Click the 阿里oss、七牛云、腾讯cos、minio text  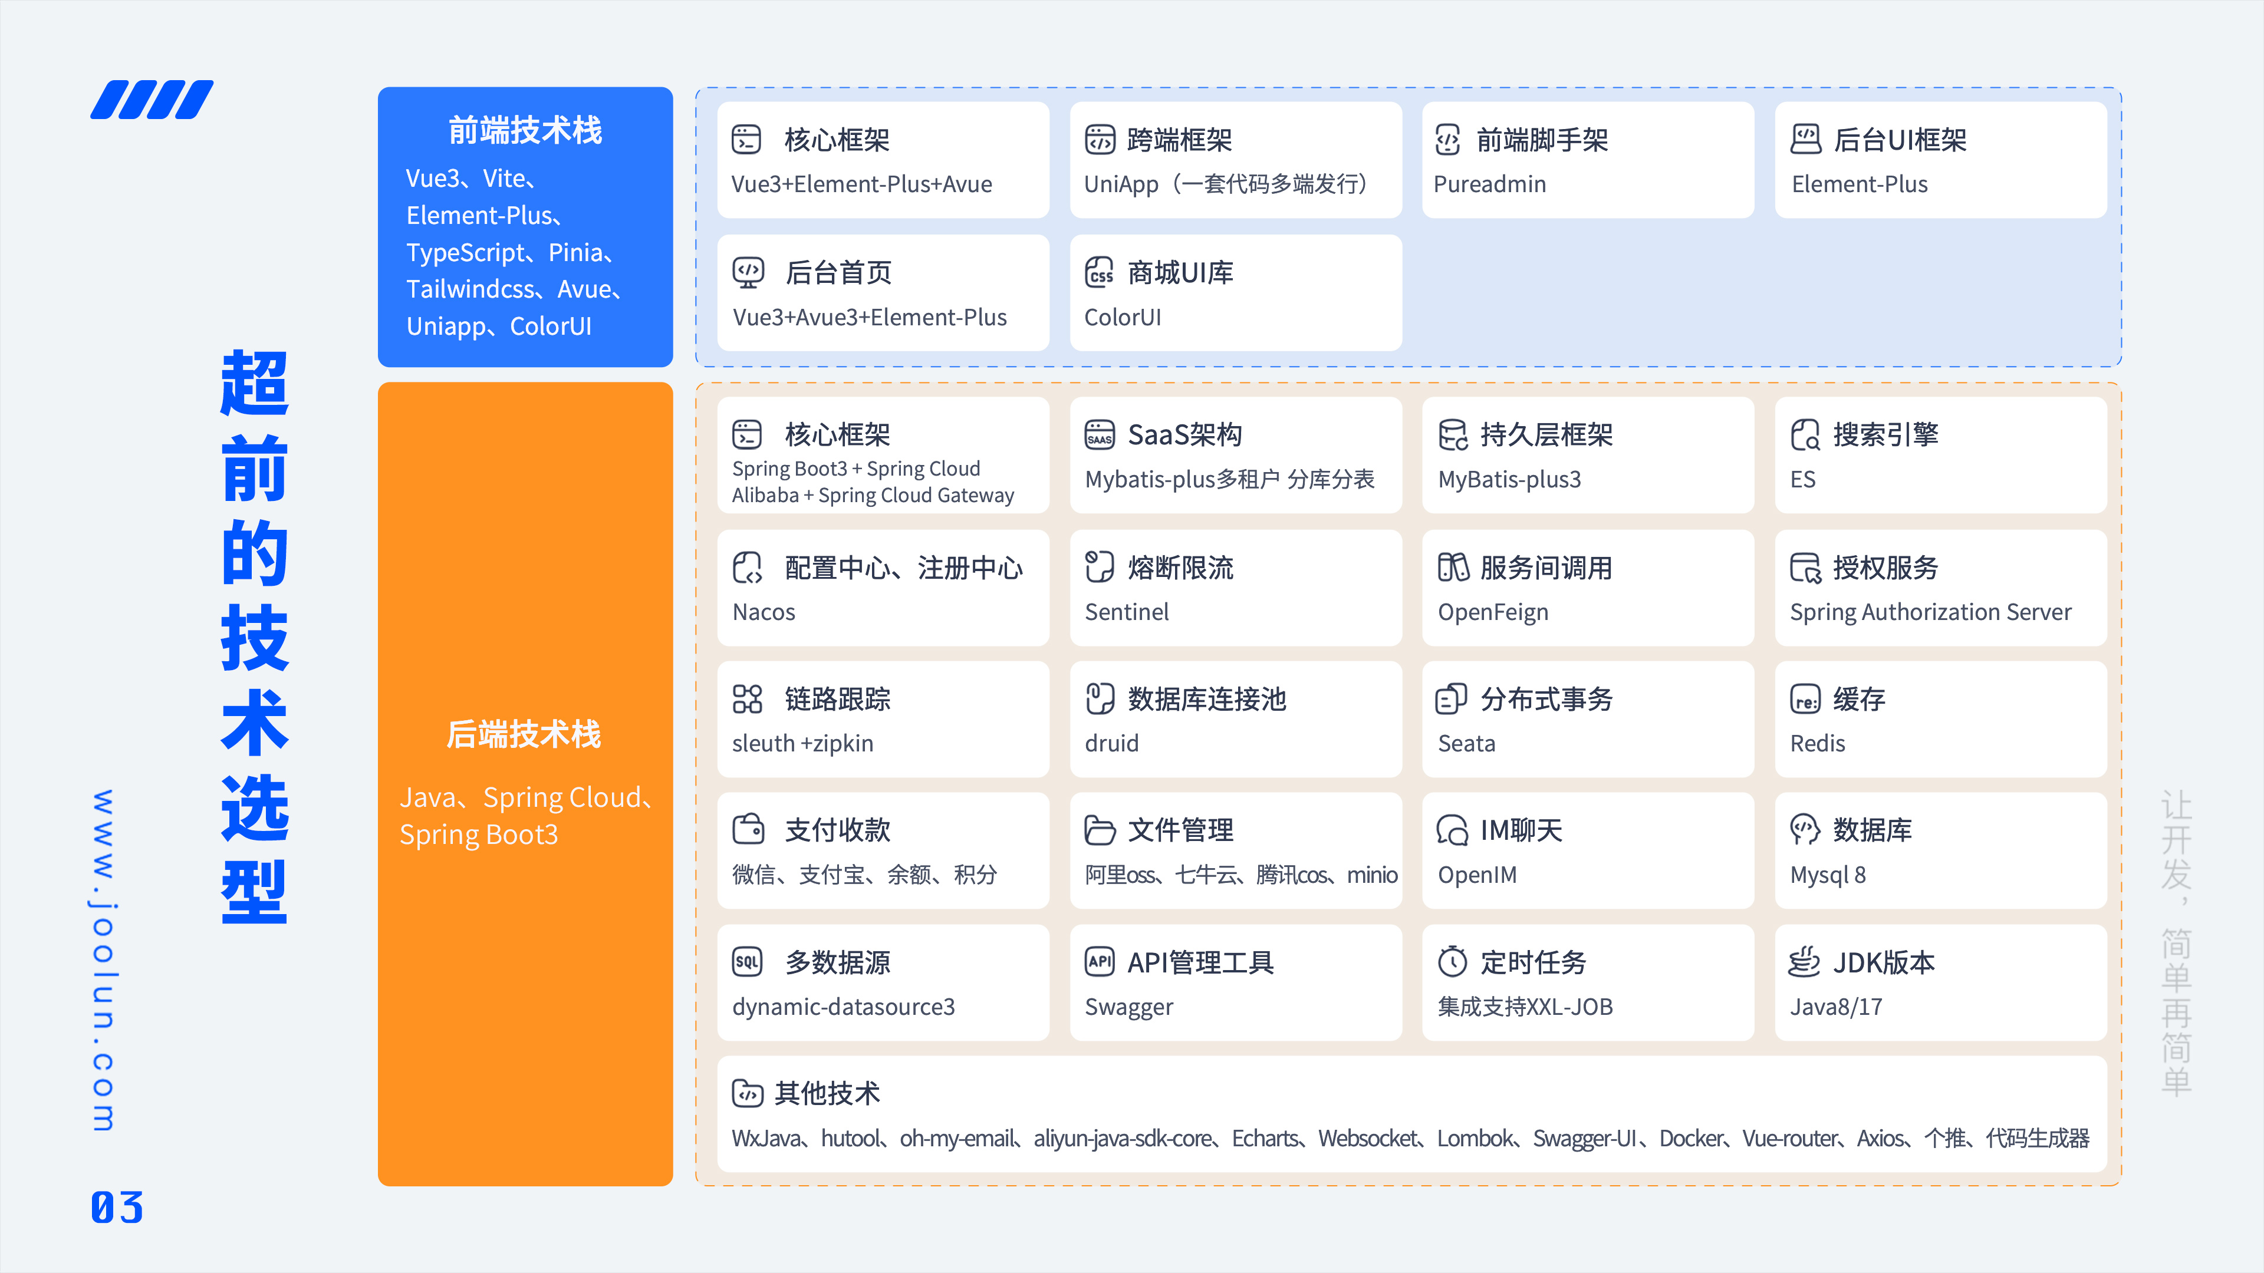pyautogui.click(x=1241, y=875)
